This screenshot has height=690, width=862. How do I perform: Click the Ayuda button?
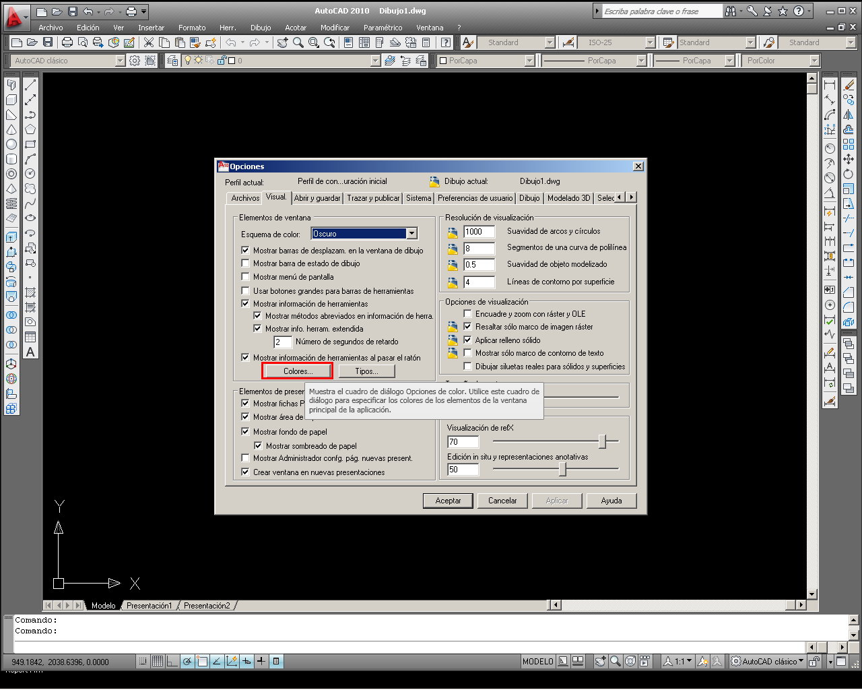tap(611, 501)
